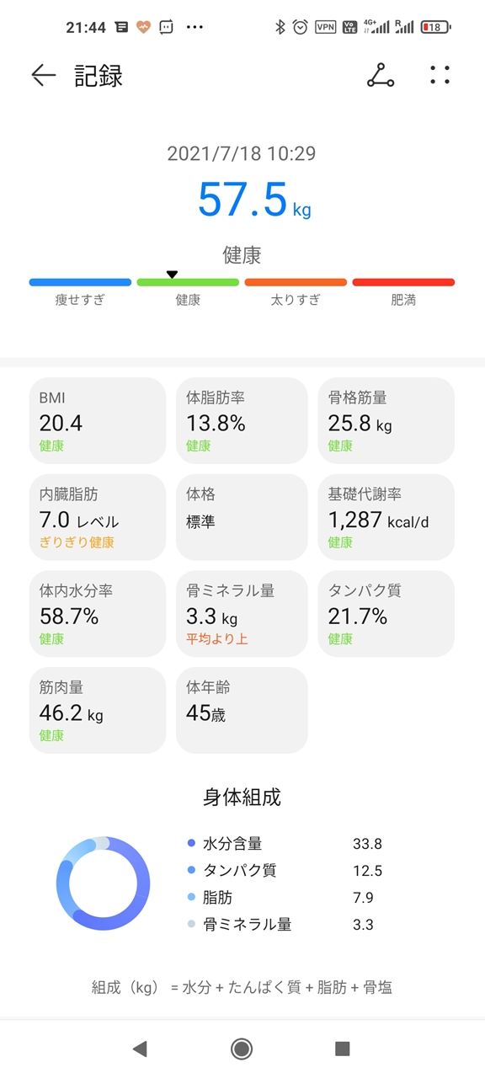Open the 内臓脂肪 7.0 レベル card
The image size is (485, 1078).
click(x=98, y=517)
